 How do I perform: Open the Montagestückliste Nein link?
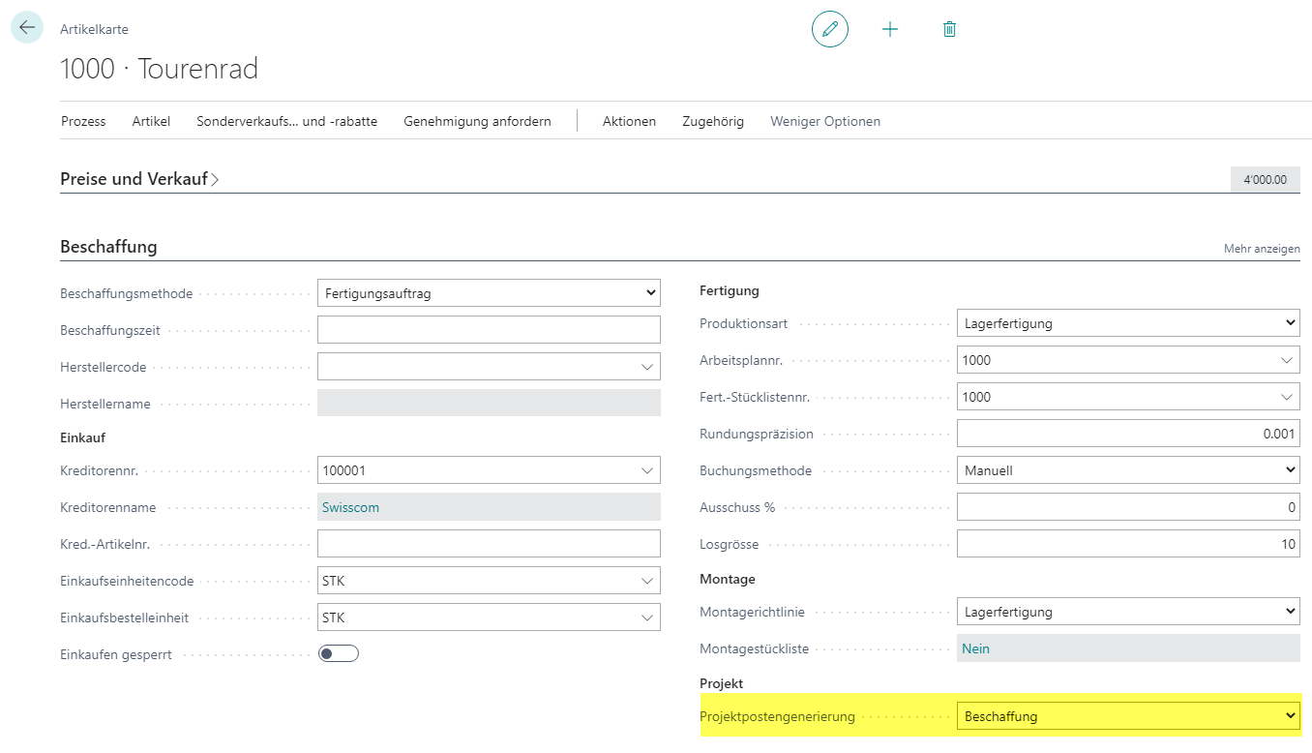pyautogui.click(x=975, y=648)
